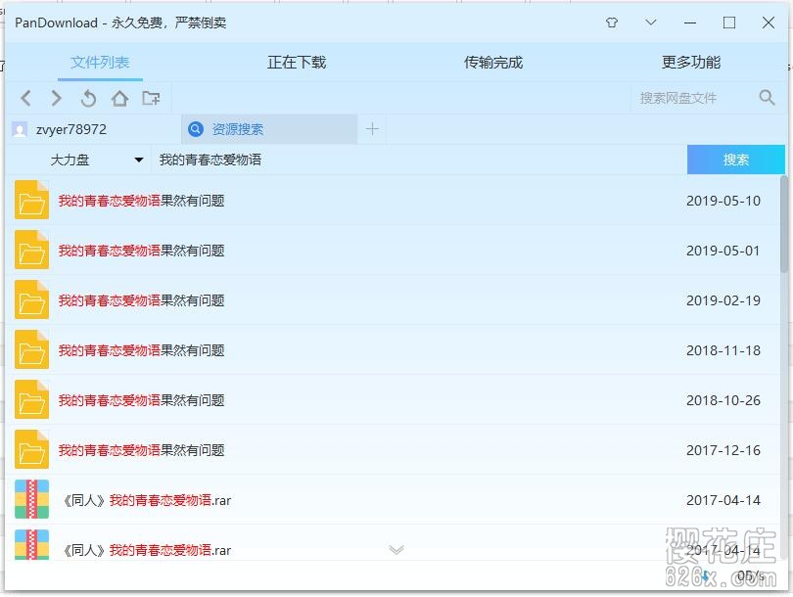Add a new tab with plus icon
The height and width of the screenshot is (597, 793).
tap(372, 129)
